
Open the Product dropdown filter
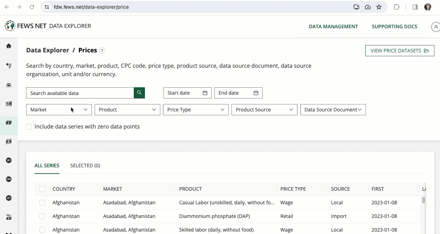[127, 110]
